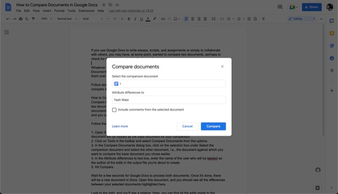Insert a checklist
The height and width of the screenshot is (194, 338).
pos(222,19)
